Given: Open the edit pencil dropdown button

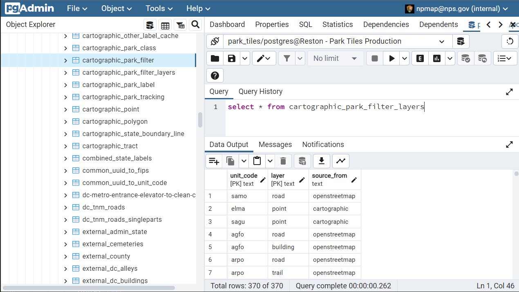Looking at the screenshot, I should click(x=264, y=58).
